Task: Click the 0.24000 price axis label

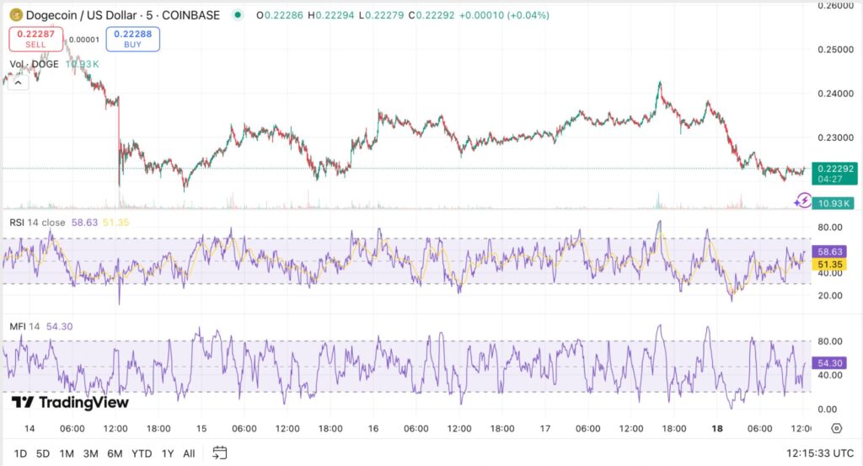Action: pos(835,94)
